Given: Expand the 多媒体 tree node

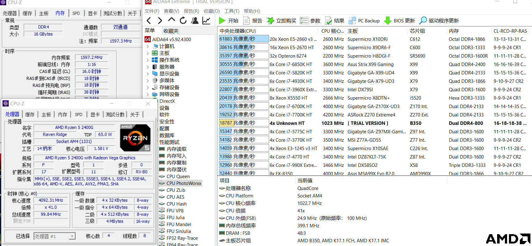Looking at the screenshot, I should click(x=148, y=81).
